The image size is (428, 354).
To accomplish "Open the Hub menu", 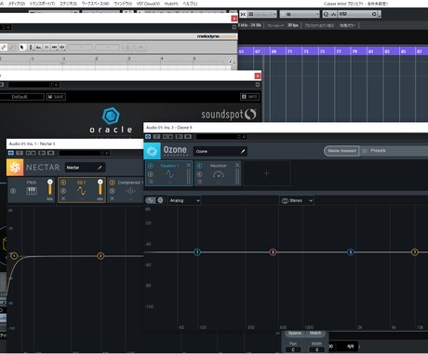I will click(x=171, y=4).
